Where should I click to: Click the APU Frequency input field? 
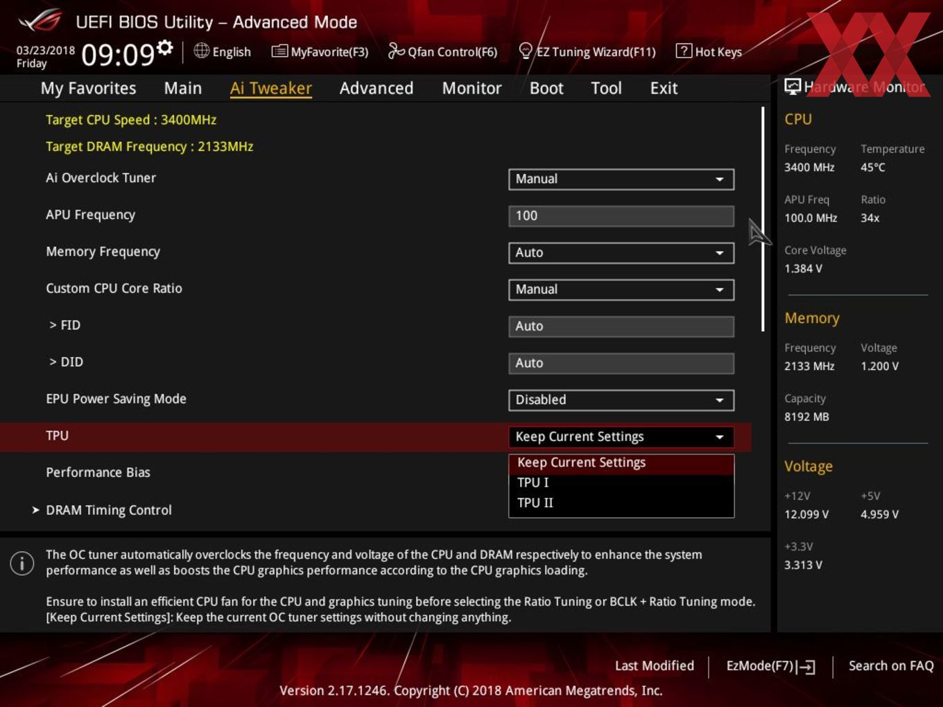(621, 216)
